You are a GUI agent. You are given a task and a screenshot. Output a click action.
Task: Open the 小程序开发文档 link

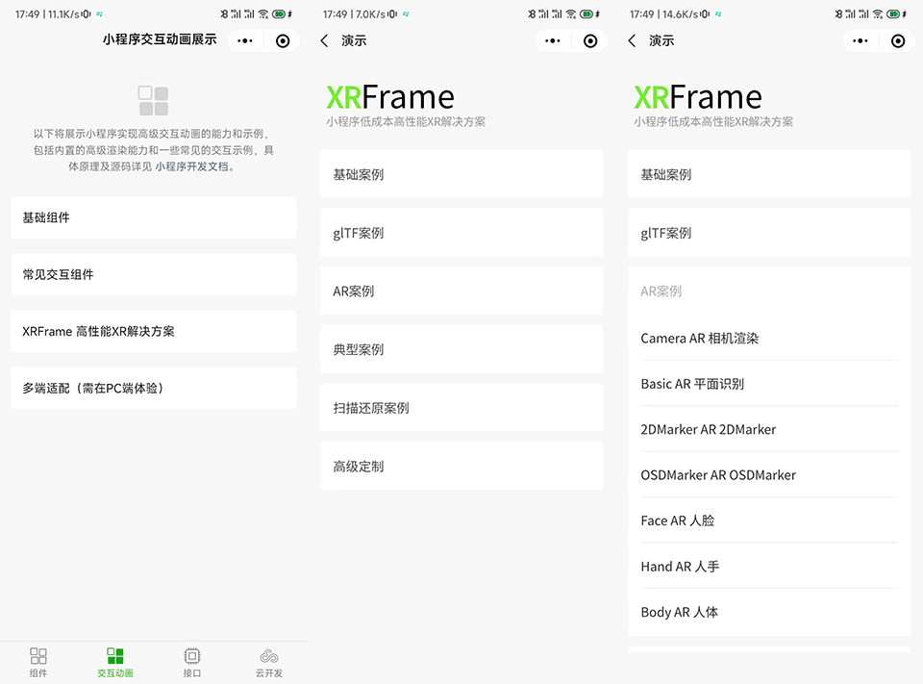(192, 166)
